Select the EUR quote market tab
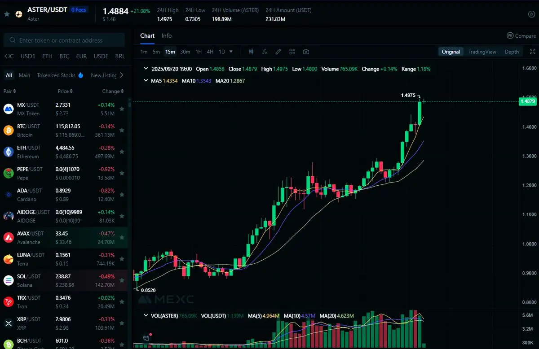 (x=81, y=57)
